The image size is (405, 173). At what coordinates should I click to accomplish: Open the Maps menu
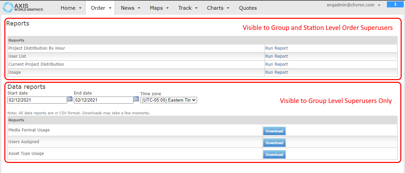coord(159,8)
